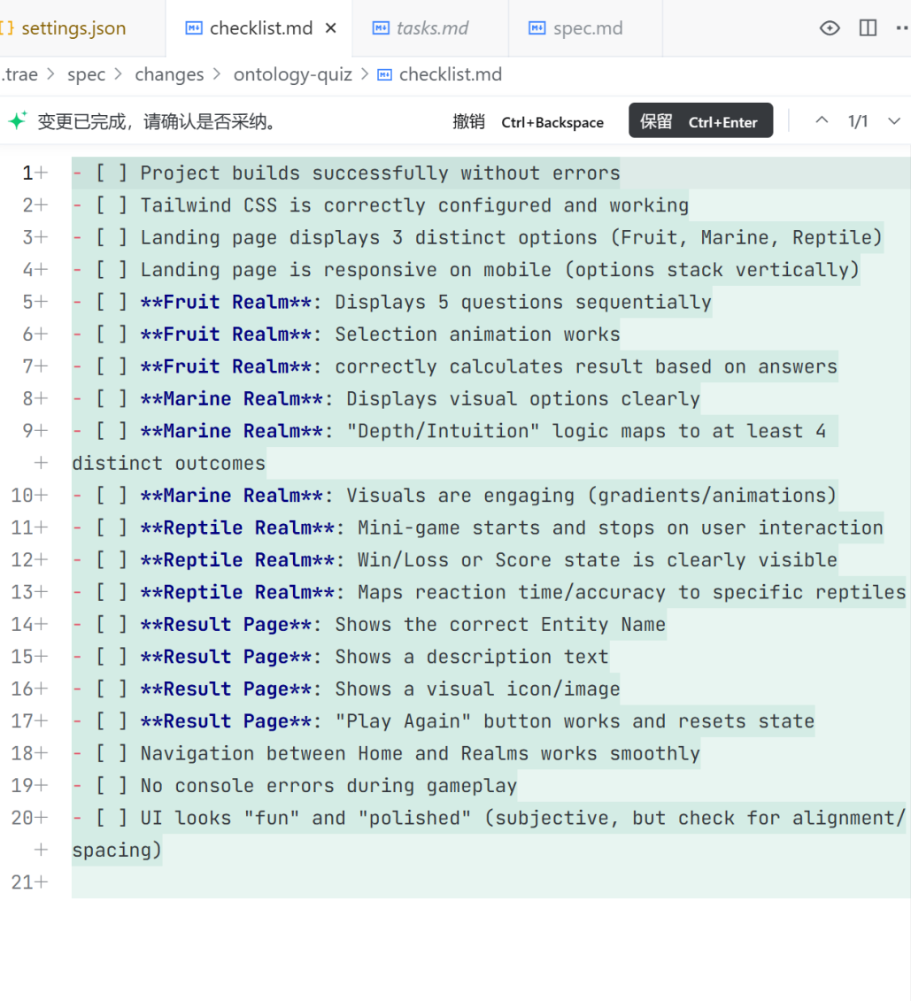Screen dimensions: 911x1001
Task: Click the Landing page displays 3 options line
Action: pos(511,237)
